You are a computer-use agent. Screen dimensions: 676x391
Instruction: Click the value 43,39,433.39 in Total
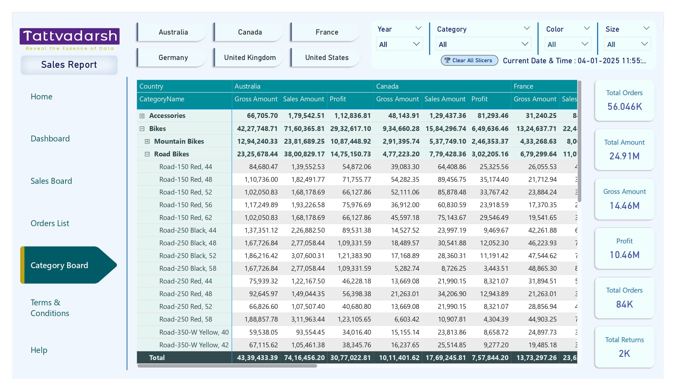[257, 358]
